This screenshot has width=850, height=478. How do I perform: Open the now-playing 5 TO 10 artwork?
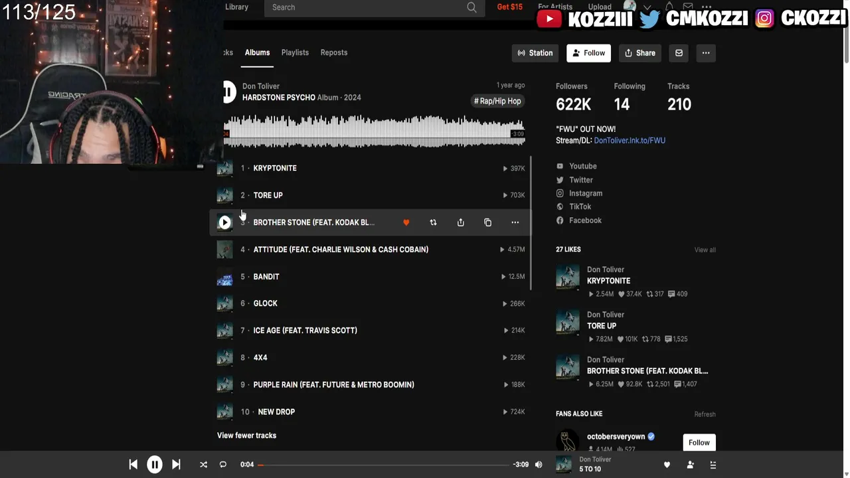pos(564,465)
